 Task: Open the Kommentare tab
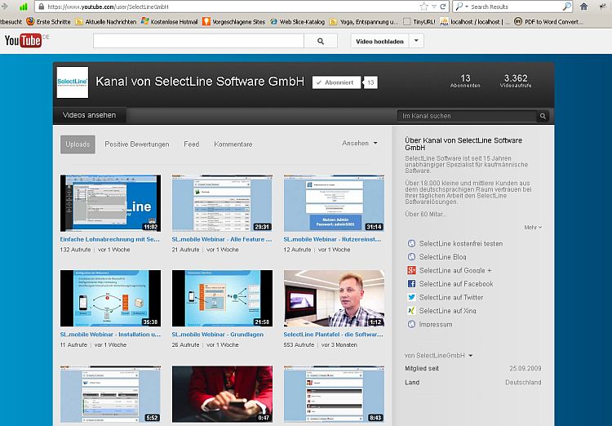point(233,144)
